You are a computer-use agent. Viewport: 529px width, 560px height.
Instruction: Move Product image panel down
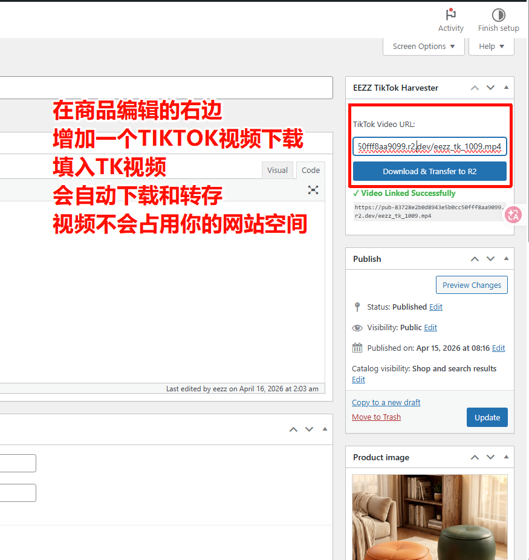click(491, 457)
